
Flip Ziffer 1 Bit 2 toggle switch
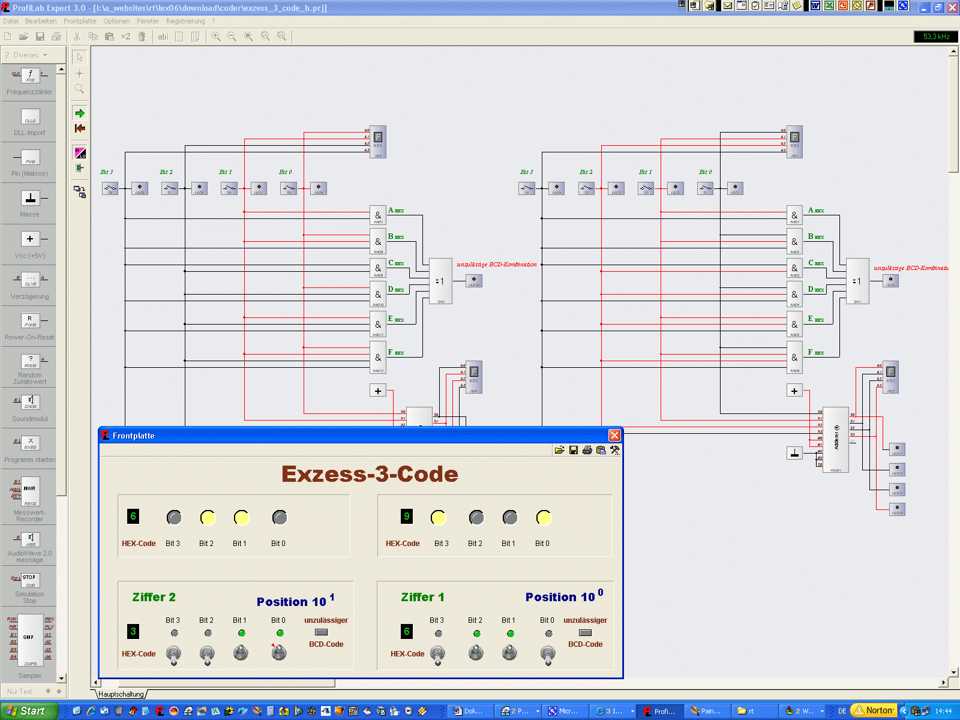click(476, 653)
